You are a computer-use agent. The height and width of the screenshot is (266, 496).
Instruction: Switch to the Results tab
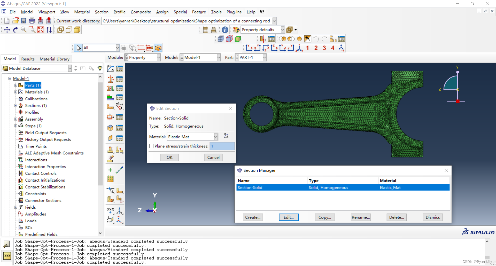28,59
